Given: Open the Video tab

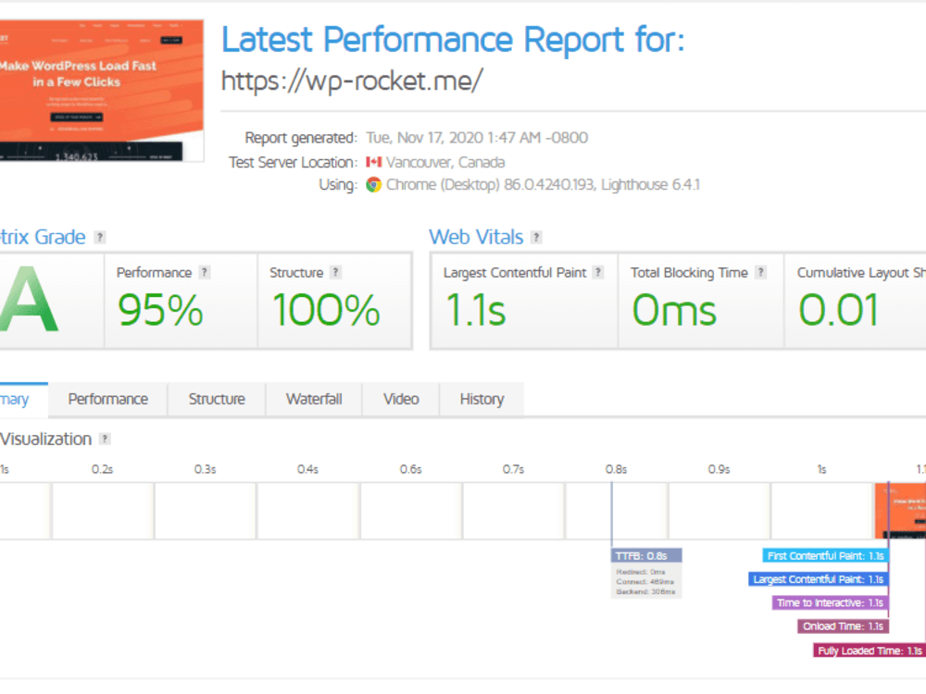Looking at the screenshot, I should [401, 400].
